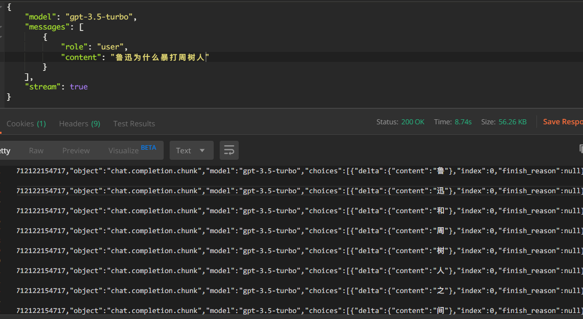Click the copy response icon at the right edge
Image resolution: width=583 pixels, height=319 pixels.
click(x=581, y=149)
